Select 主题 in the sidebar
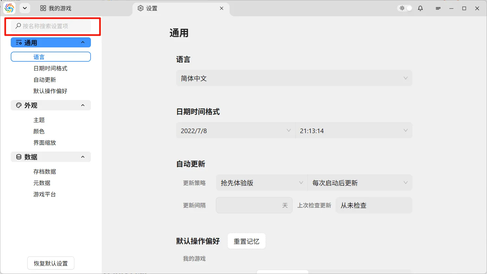This screenshot has height=274, width=487. 39,120
